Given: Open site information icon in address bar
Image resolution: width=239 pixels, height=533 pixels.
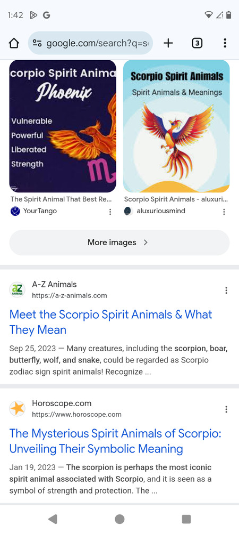Looking at the screenshot, I should (37, 43).
